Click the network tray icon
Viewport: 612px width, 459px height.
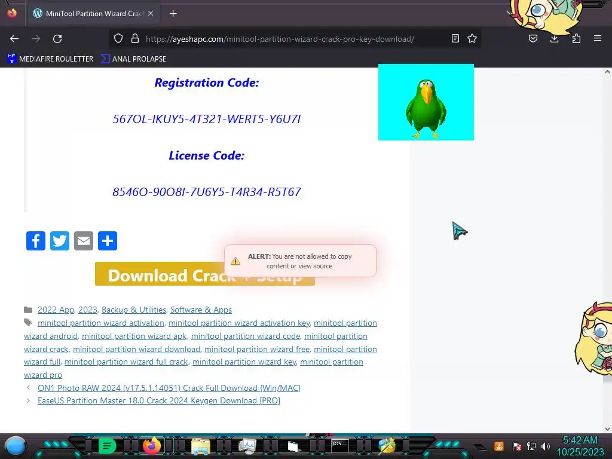pos(531,446)
